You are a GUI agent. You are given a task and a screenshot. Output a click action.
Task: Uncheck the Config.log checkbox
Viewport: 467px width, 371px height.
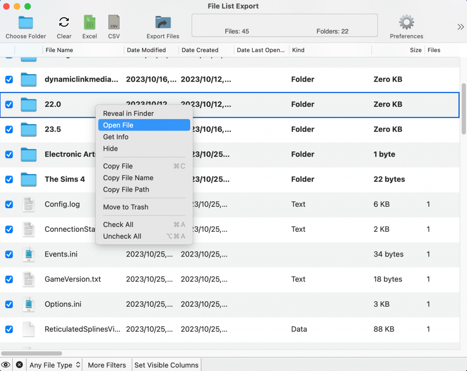9,204
